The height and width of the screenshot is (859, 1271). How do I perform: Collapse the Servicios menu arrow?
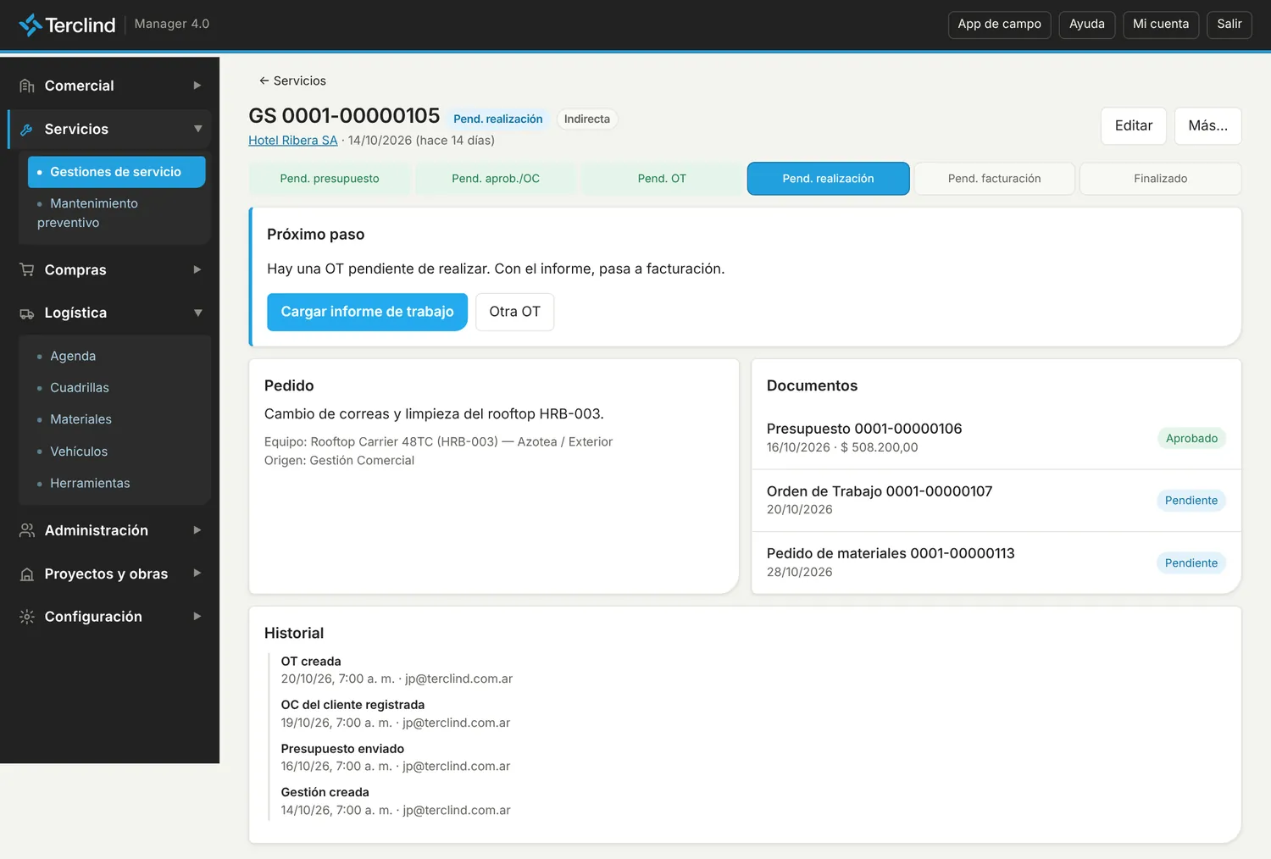[x=197, y=129]
